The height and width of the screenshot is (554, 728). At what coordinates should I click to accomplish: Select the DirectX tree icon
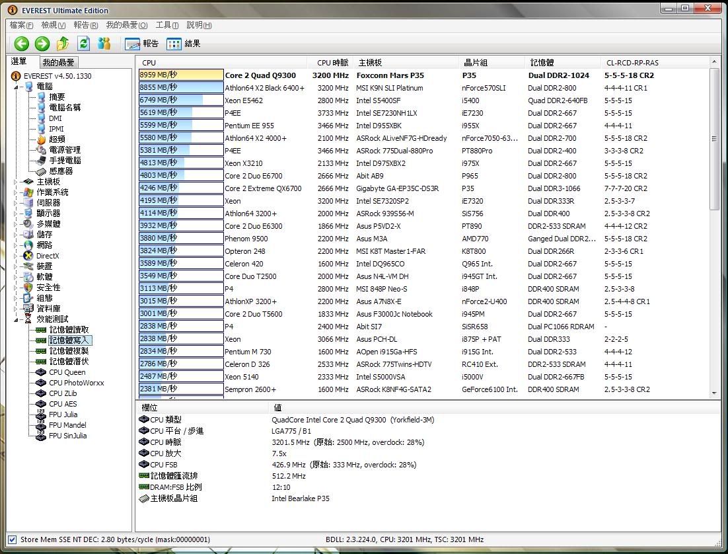(28, 256)
